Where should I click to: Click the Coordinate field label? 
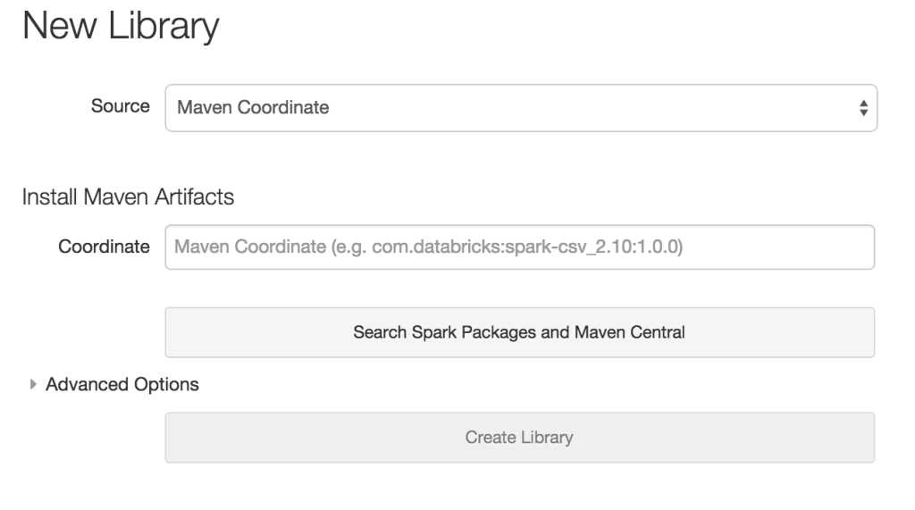(105, 247)
